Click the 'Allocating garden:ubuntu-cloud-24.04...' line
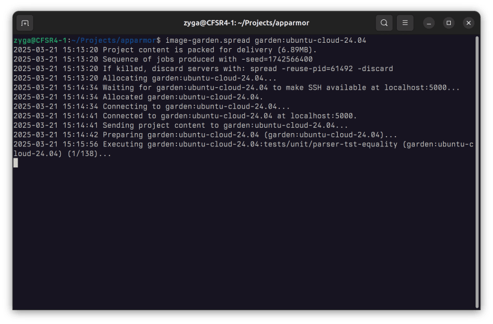 (145, 78)
